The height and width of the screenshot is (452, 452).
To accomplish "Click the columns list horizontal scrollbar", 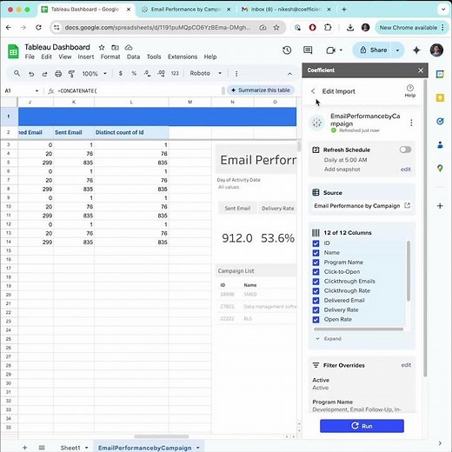I will pyautogui.click(x=358, y=329).
